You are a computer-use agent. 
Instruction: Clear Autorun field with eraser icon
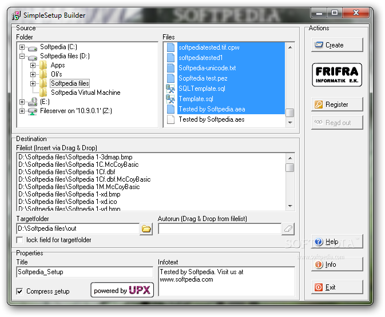tap(288, 229)
